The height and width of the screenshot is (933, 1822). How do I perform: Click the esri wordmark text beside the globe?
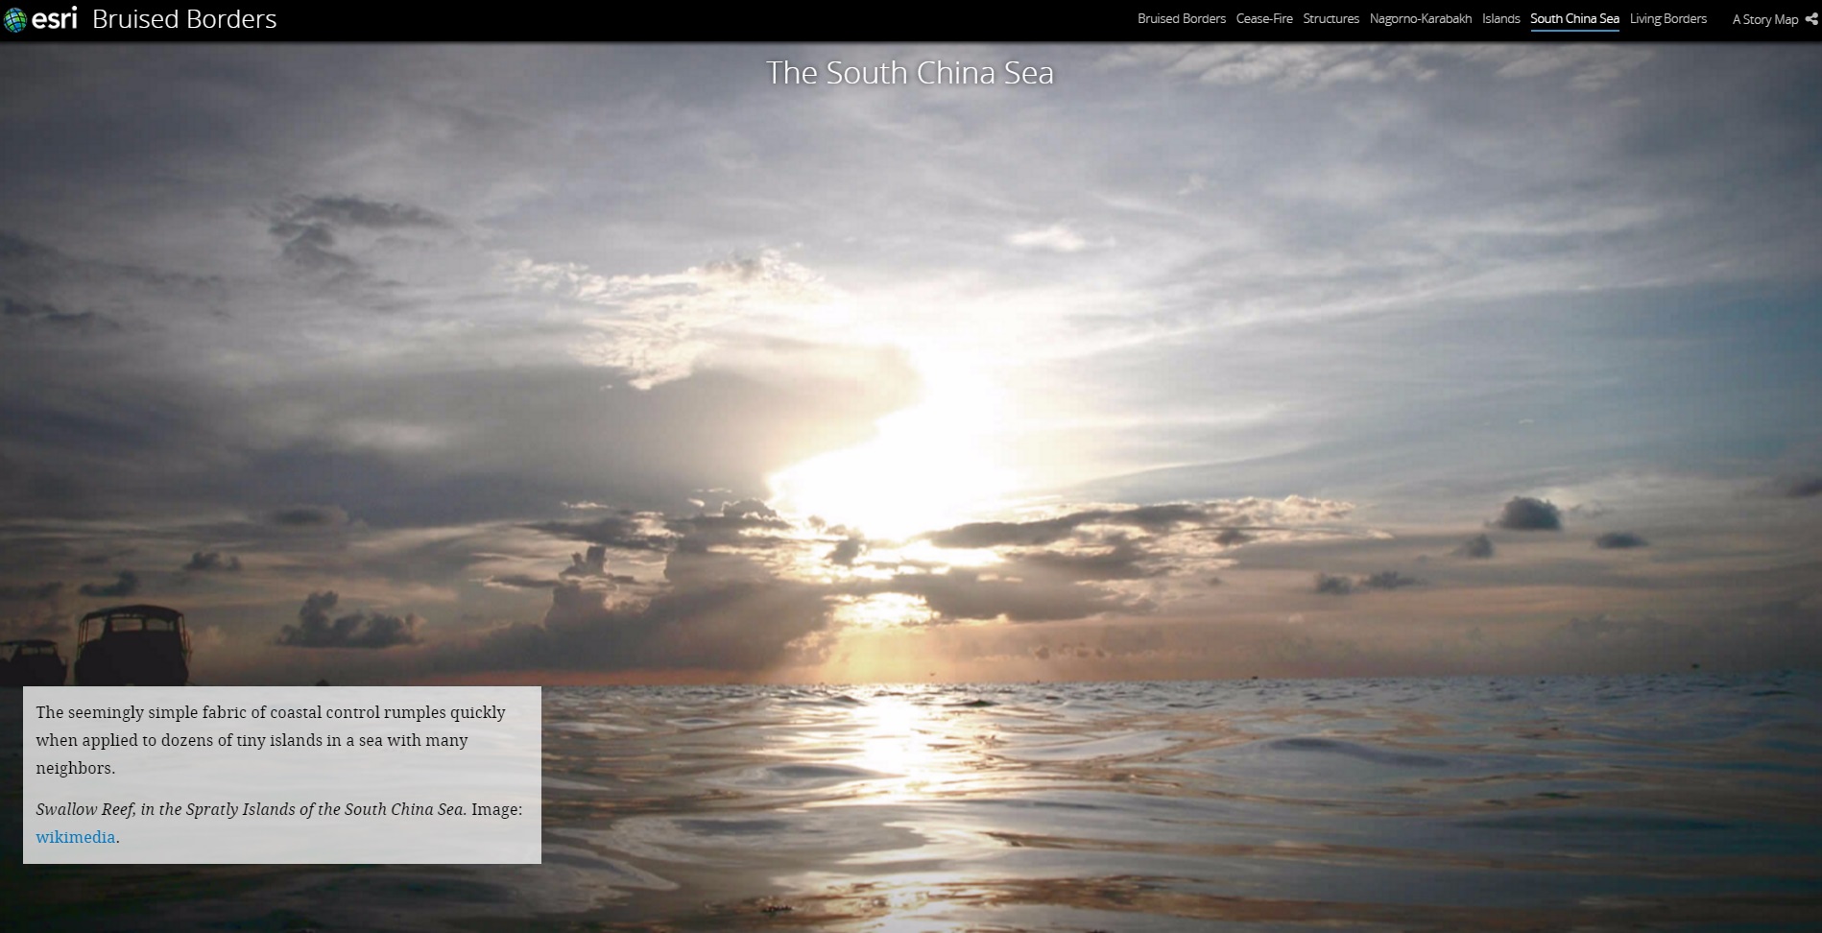click(x=55, y=18)
